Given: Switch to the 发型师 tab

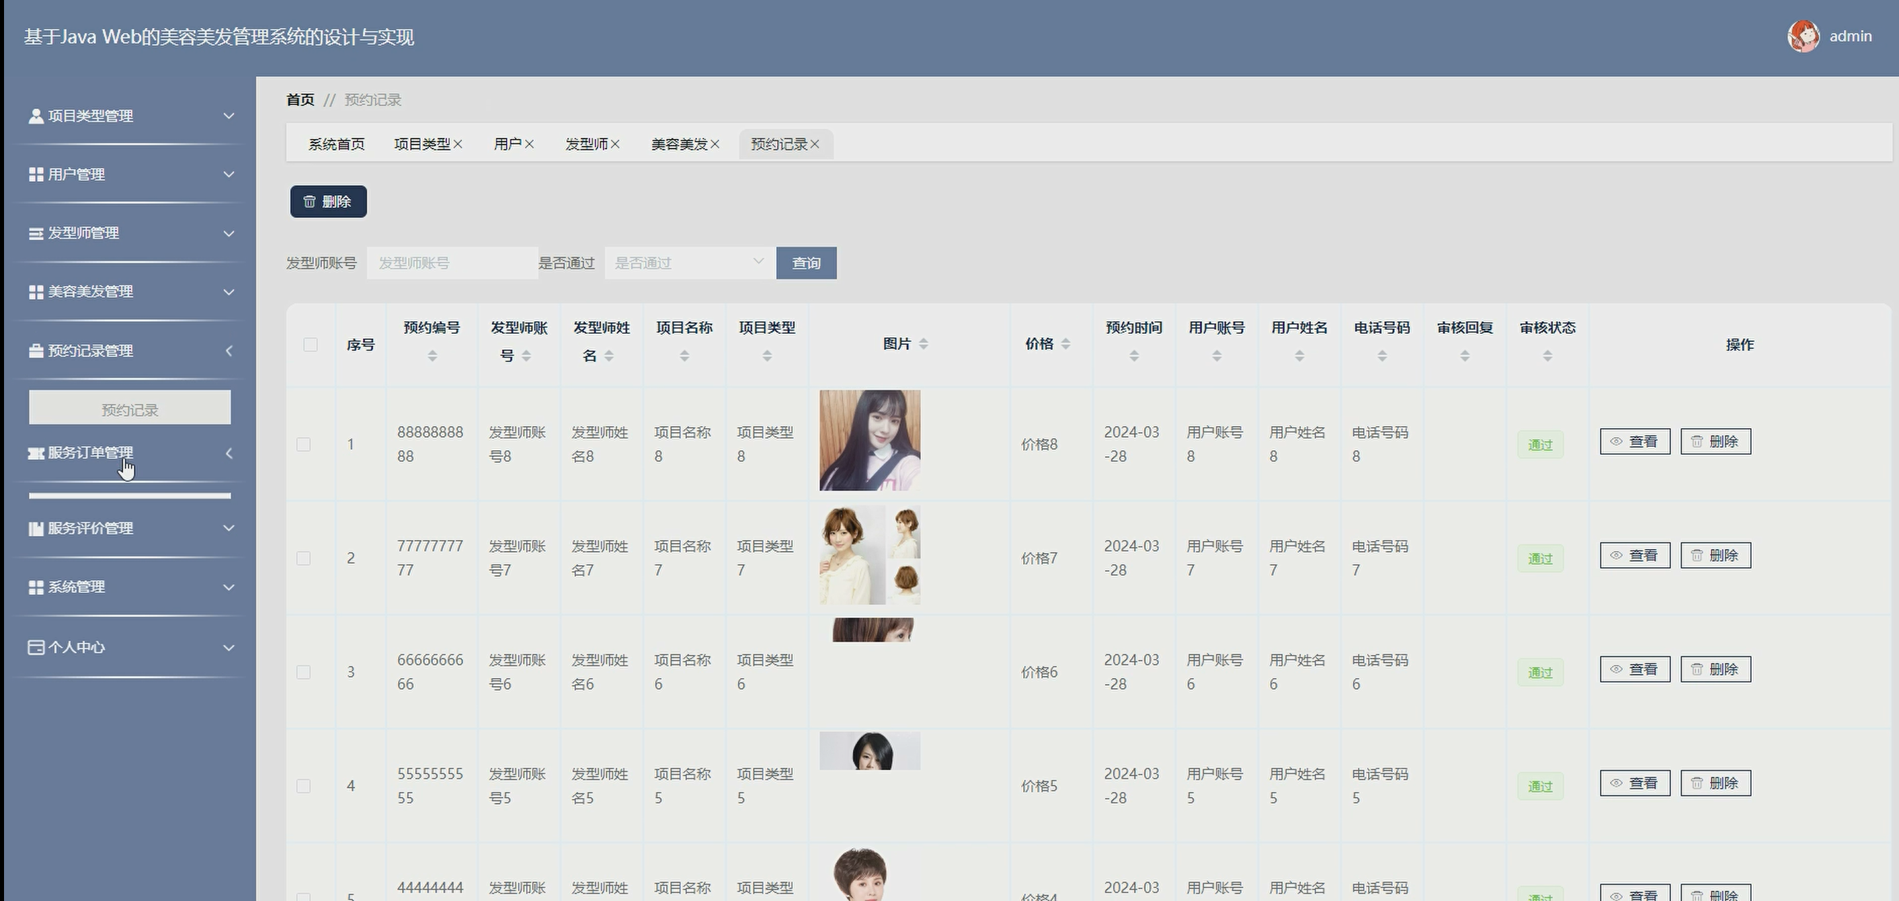Looking at the screenshot, I should pyautogui.click(x=586, y=144).
